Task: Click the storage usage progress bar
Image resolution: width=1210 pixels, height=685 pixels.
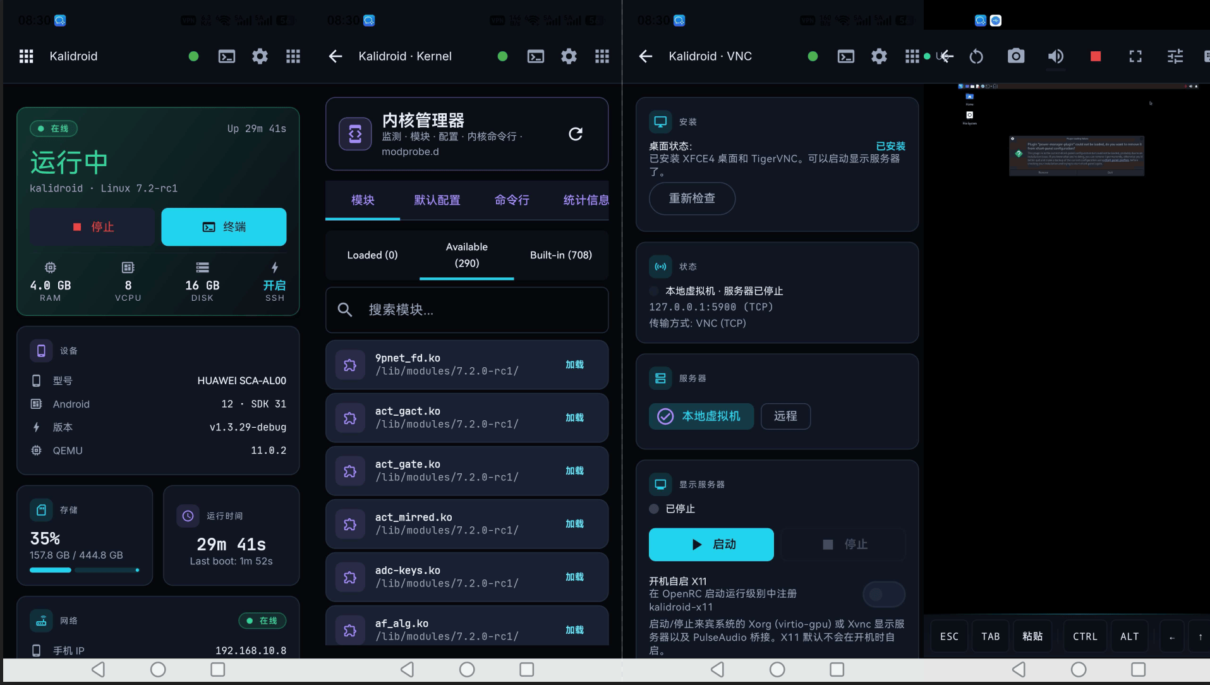Action: click(85, 570)
